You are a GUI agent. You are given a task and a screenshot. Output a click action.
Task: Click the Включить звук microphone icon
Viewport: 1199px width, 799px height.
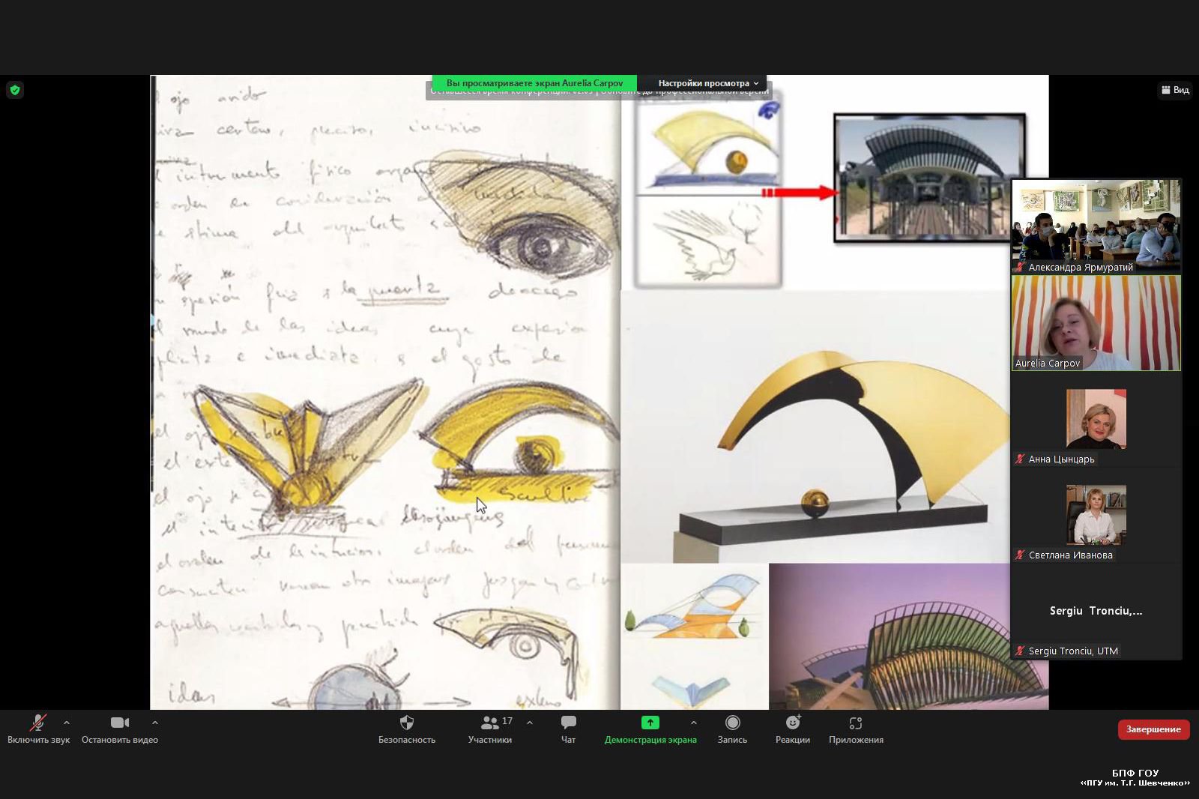(38, 723)
